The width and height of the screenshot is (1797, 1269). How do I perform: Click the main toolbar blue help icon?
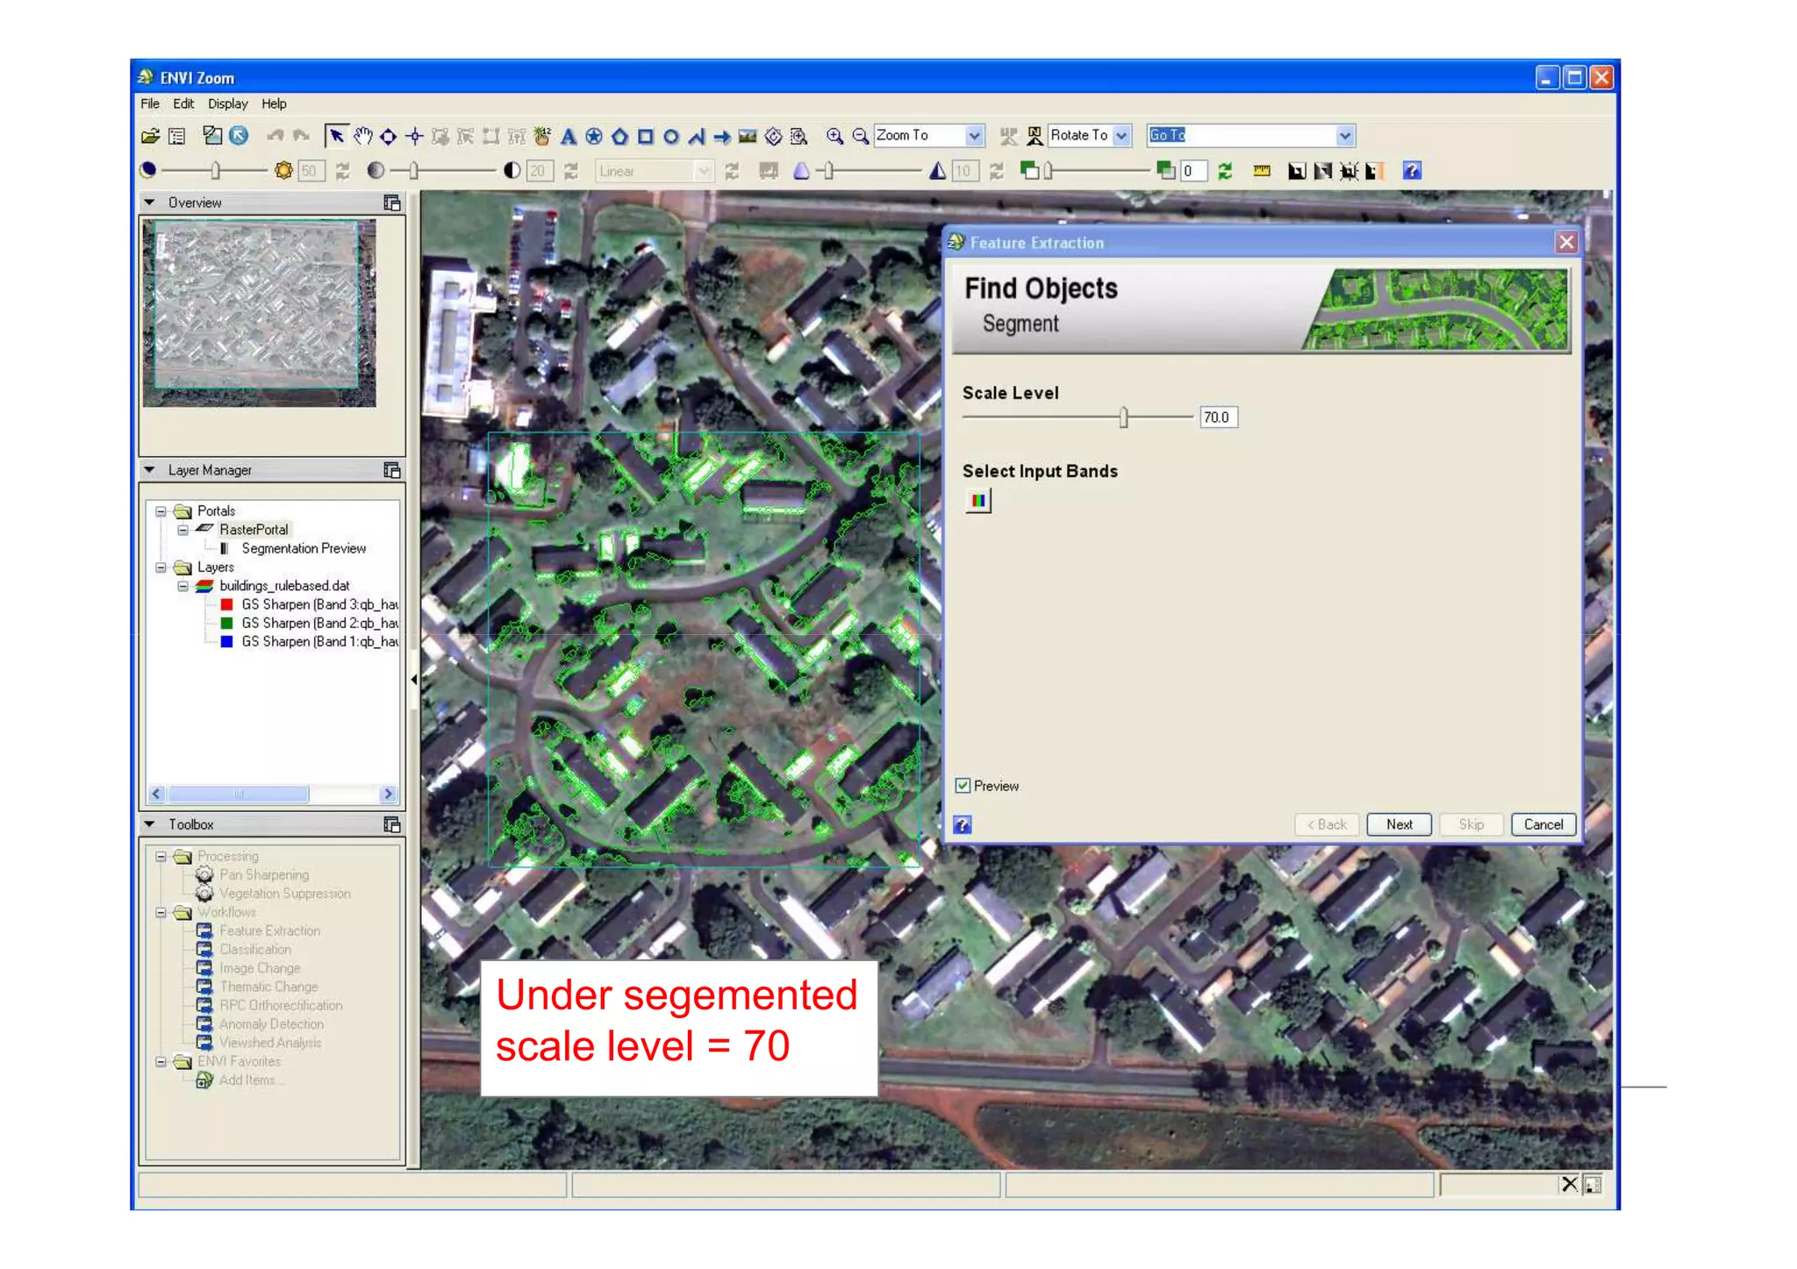click(x=1412, y=171)
